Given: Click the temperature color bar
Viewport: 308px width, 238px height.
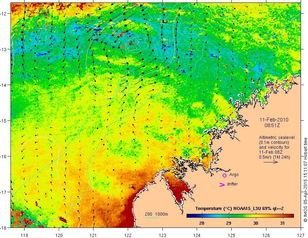Looking at the screenshot, I should (x=240, y=216).
